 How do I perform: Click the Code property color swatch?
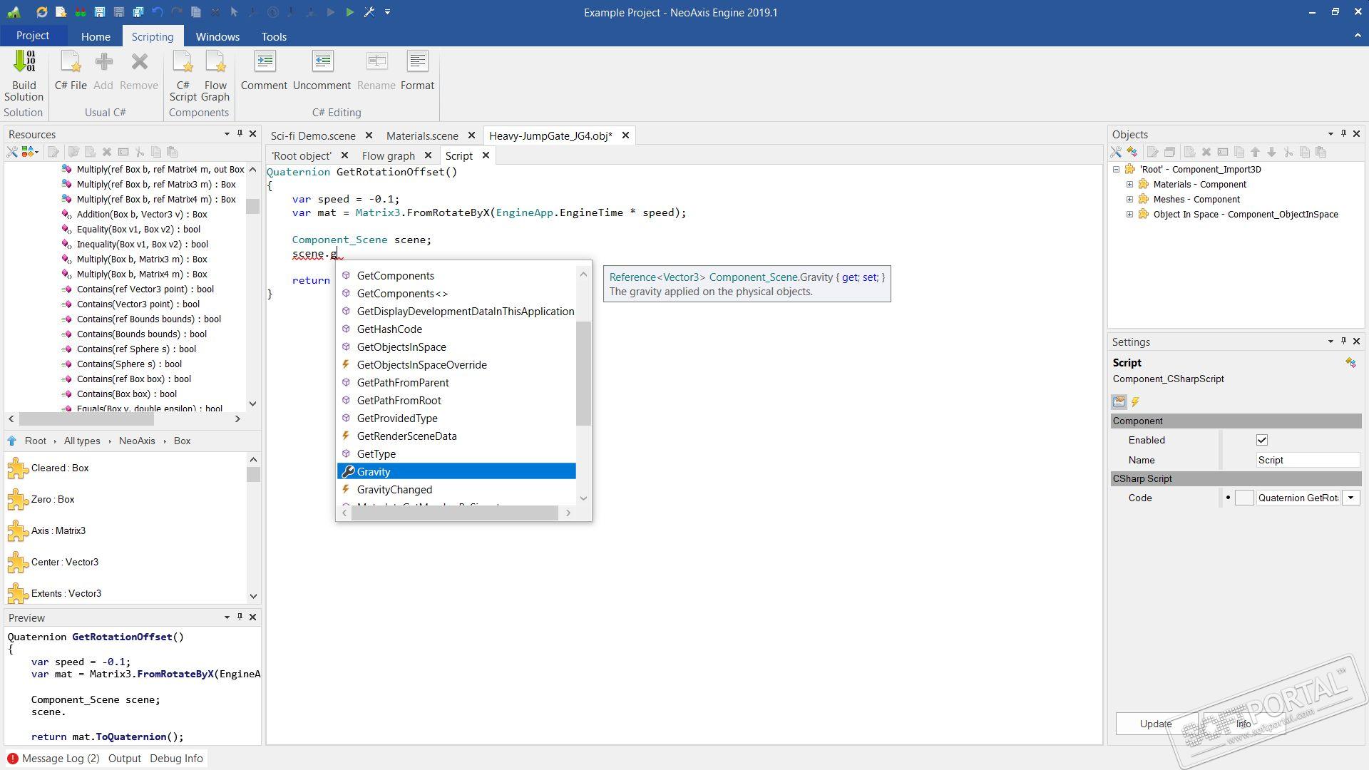(1244, 498)
